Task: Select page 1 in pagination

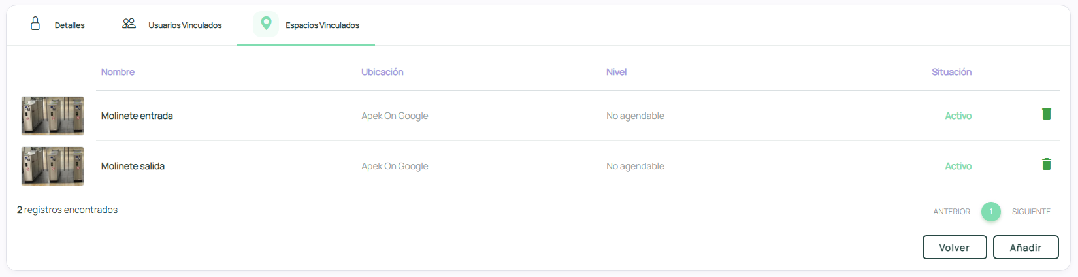Action: (x=990, y=212)
